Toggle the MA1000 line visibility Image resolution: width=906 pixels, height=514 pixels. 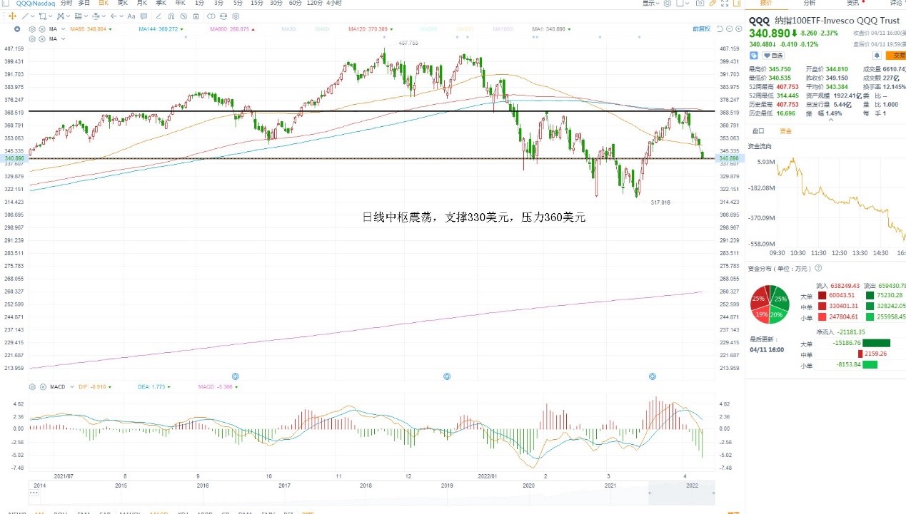(504, 29)
